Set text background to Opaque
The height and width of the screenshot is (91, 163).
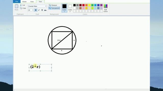(x=53, y=5)
